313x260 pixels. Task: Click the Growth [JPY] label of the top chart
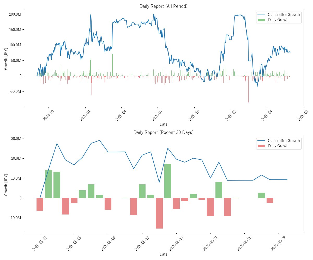6,58
